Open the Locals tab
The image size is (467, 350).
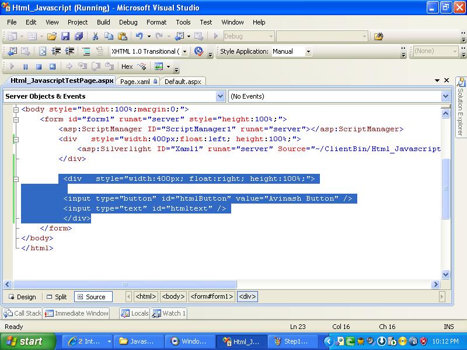[135, 313]
